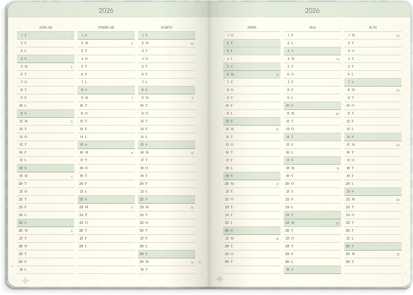Screen dimensions: 413x295
Task: Click week number 27 in the June column
Action: pos(398,254)
